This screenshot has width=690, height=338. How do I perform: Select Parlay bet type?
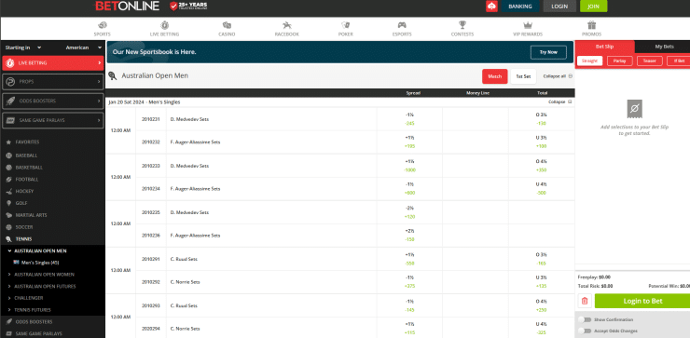pyautogui.click(x=619, y=61)
